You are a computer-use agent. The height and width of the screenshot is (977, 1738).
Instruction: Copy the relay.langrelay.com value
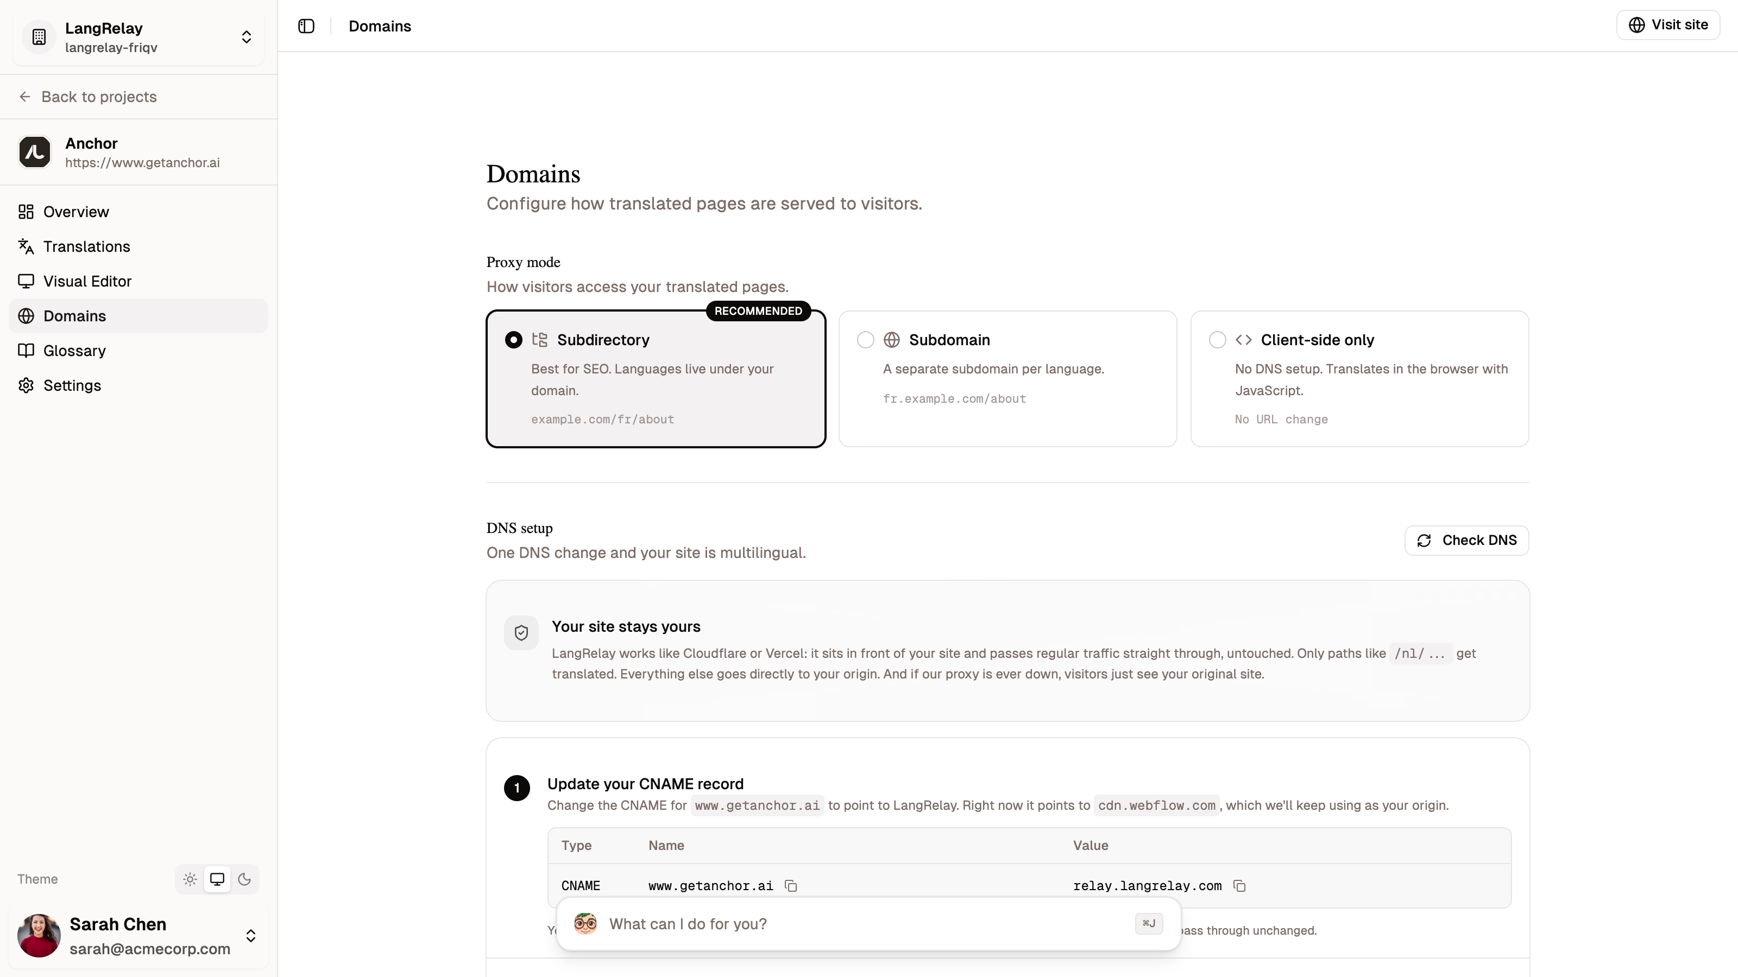point(1240,885)
